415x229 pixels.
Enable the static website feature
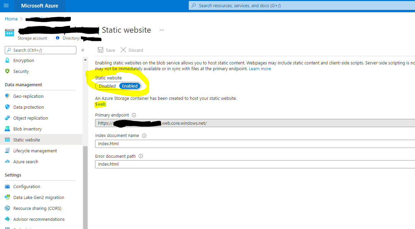[x=129, y=86]
